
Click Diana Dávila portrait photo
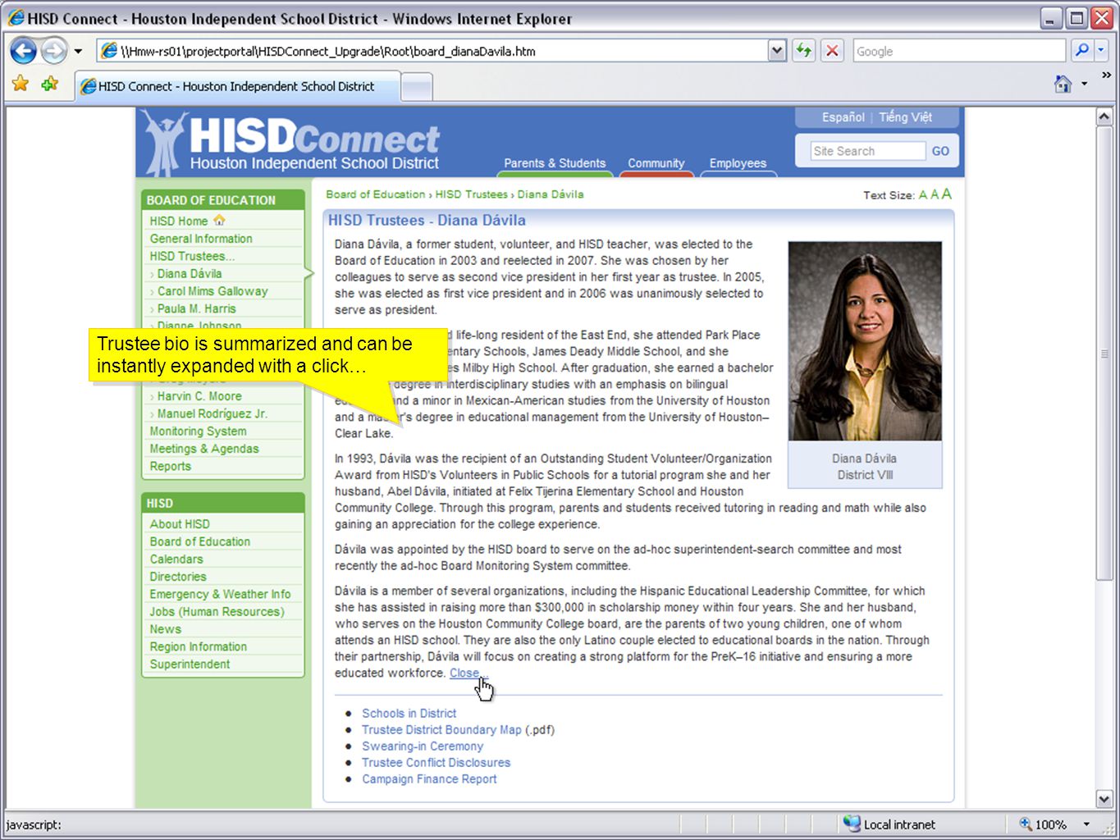point(865,341)
